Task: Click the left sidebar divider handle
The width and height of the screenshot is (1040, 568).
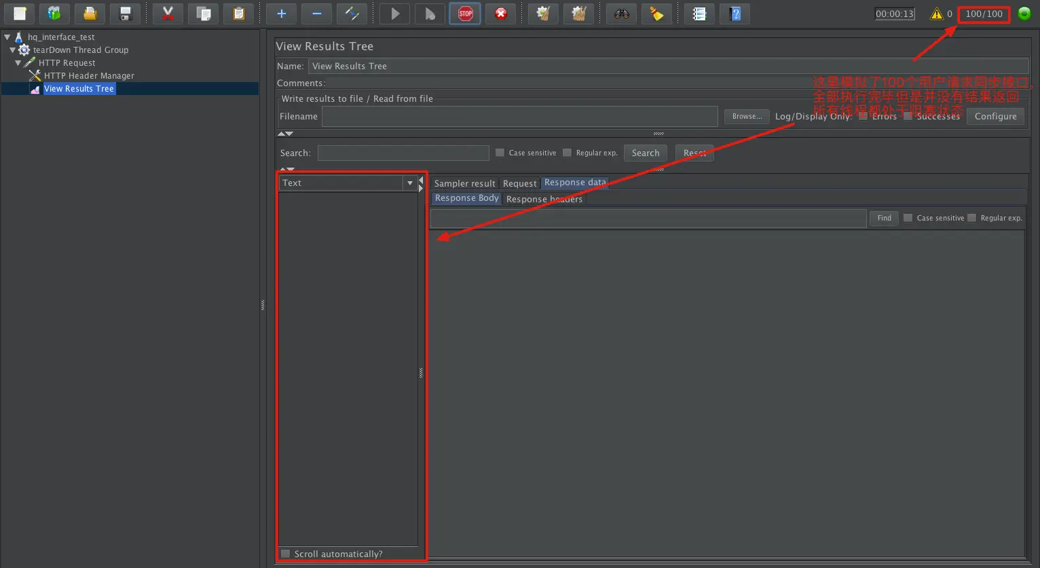Action: pos(263,305)
